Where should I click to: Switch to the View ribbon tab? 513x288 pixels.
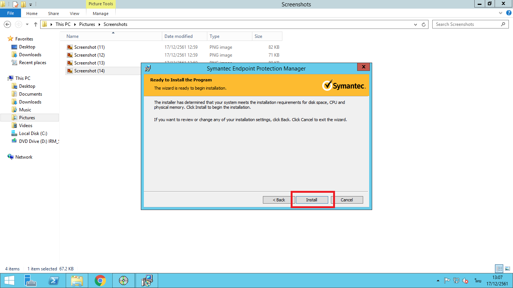point(74,13)
